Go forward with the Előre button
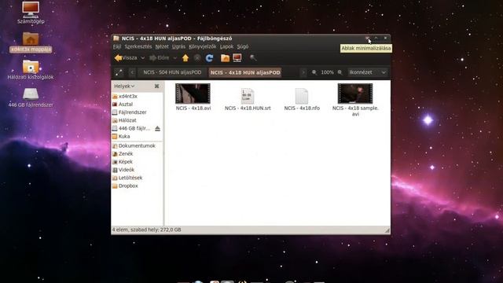Image resolution: width=503 pixels, height=283 pixels. pos(159,58)
